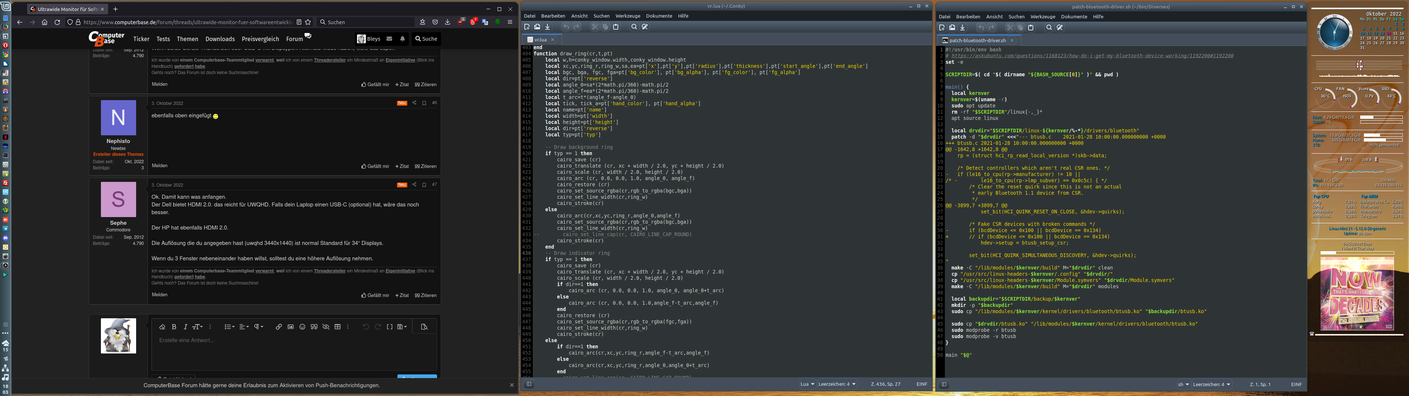This screenshot has width=1409, height=396.
Task: Toggle Firefox reader view in address bar
Action: [299, 22]
